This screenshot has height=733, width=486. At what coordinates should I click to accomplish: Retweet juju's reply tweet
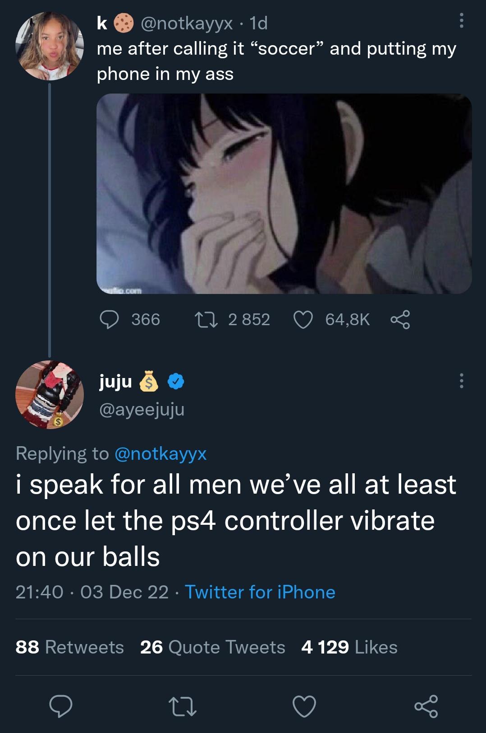[x=182, y=706]
